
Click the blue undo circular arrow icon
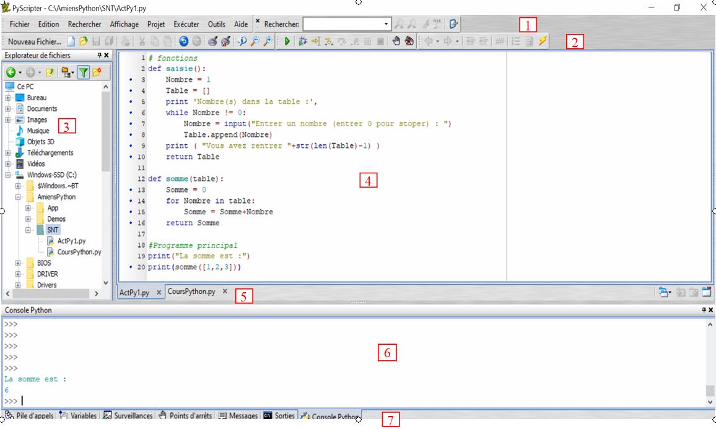point(183,41)
